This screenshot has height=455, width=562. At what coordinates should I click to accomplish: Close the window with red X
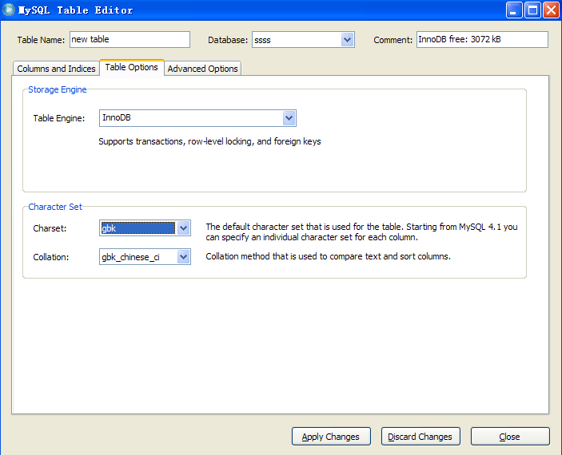tap(552, 10)
